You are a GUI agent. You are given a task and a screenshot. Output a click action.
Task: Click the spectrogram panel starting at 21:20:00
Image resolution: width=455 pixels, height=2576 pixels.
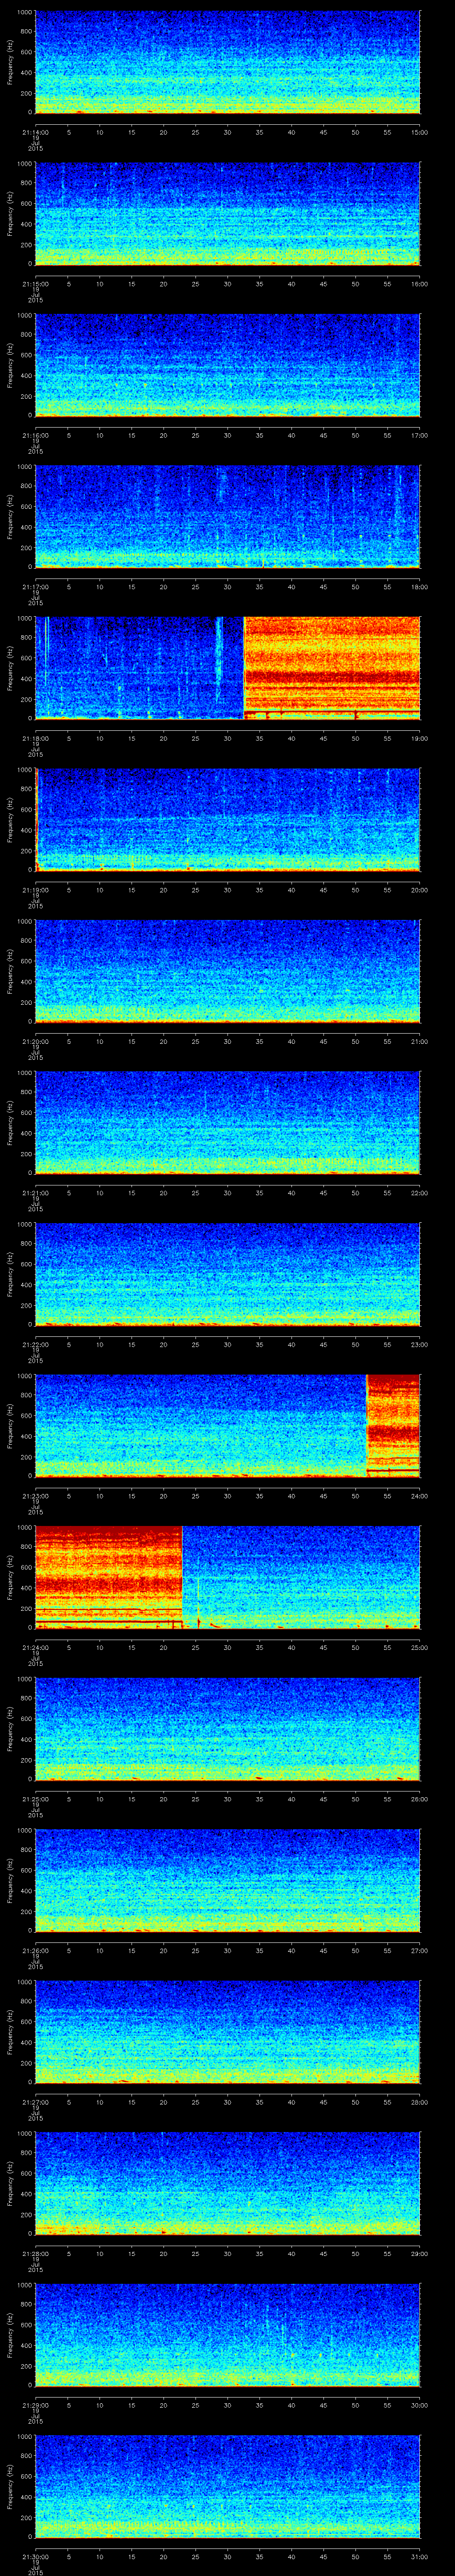pyautogui.click(x=228, y=971)
